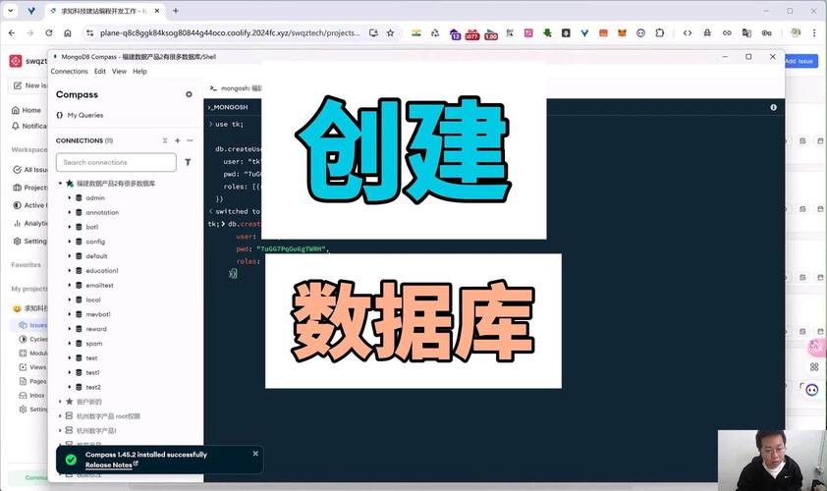Switch to 求知科技建站编程开发工作 browser tab
Image resolution: width=827 pixels, height=491 pixels.
click(103, 11)
